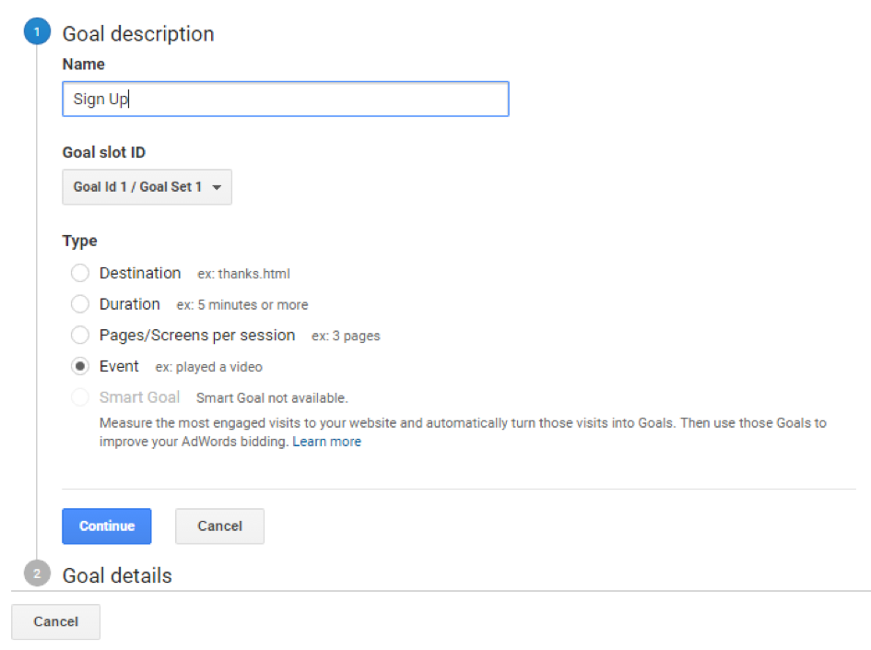Click Continue to proceed to goal details
871x650 pixels.
tap(107, 526)
